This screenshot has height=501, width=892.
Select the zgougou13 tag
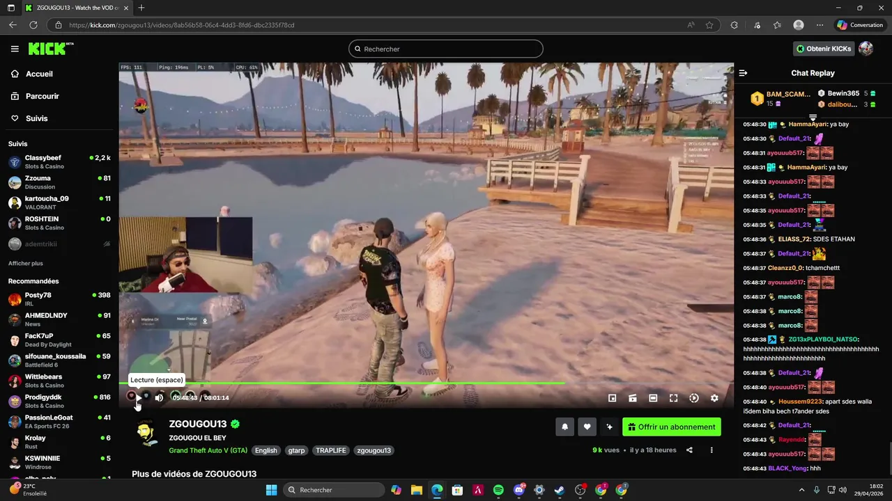374,450
